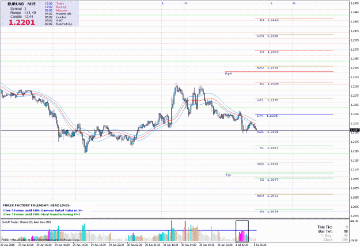Click the 30 Jun 14:00 time axis label
Viewport: 360px width, 247px height.
coord(189,245)
